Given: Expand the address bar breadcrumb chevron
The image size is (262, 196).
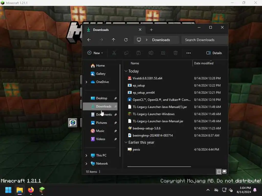Looking at the screenshot, I should [147, 40].
